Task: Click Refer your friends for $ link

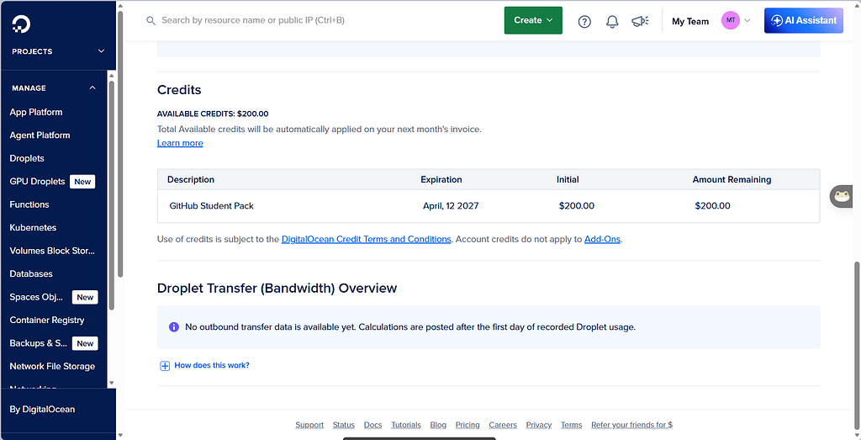Action: tap(632, 425)
